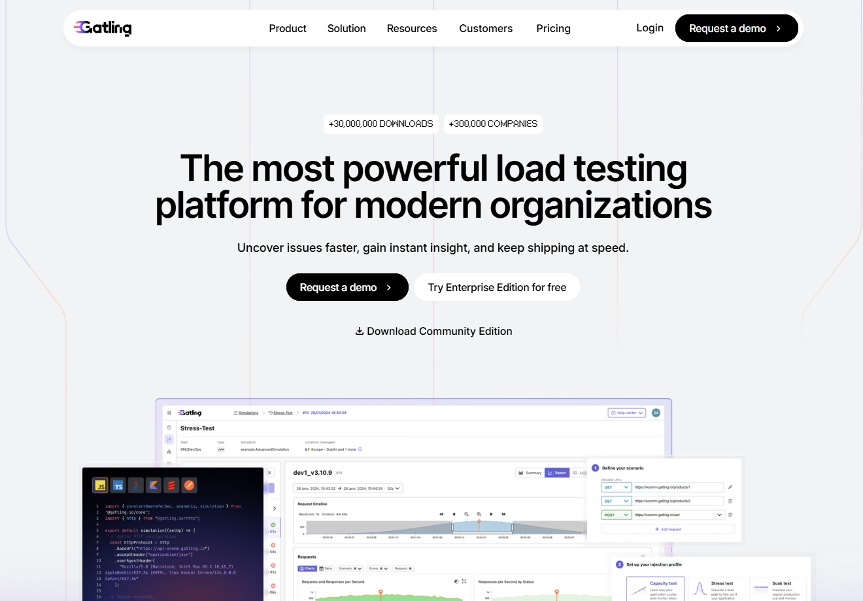Click the ecomm cart URL field

673,515
